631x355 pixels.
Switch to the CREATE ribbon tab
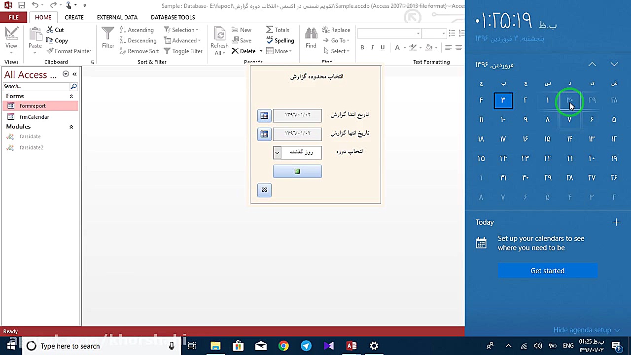pos(74,17)
